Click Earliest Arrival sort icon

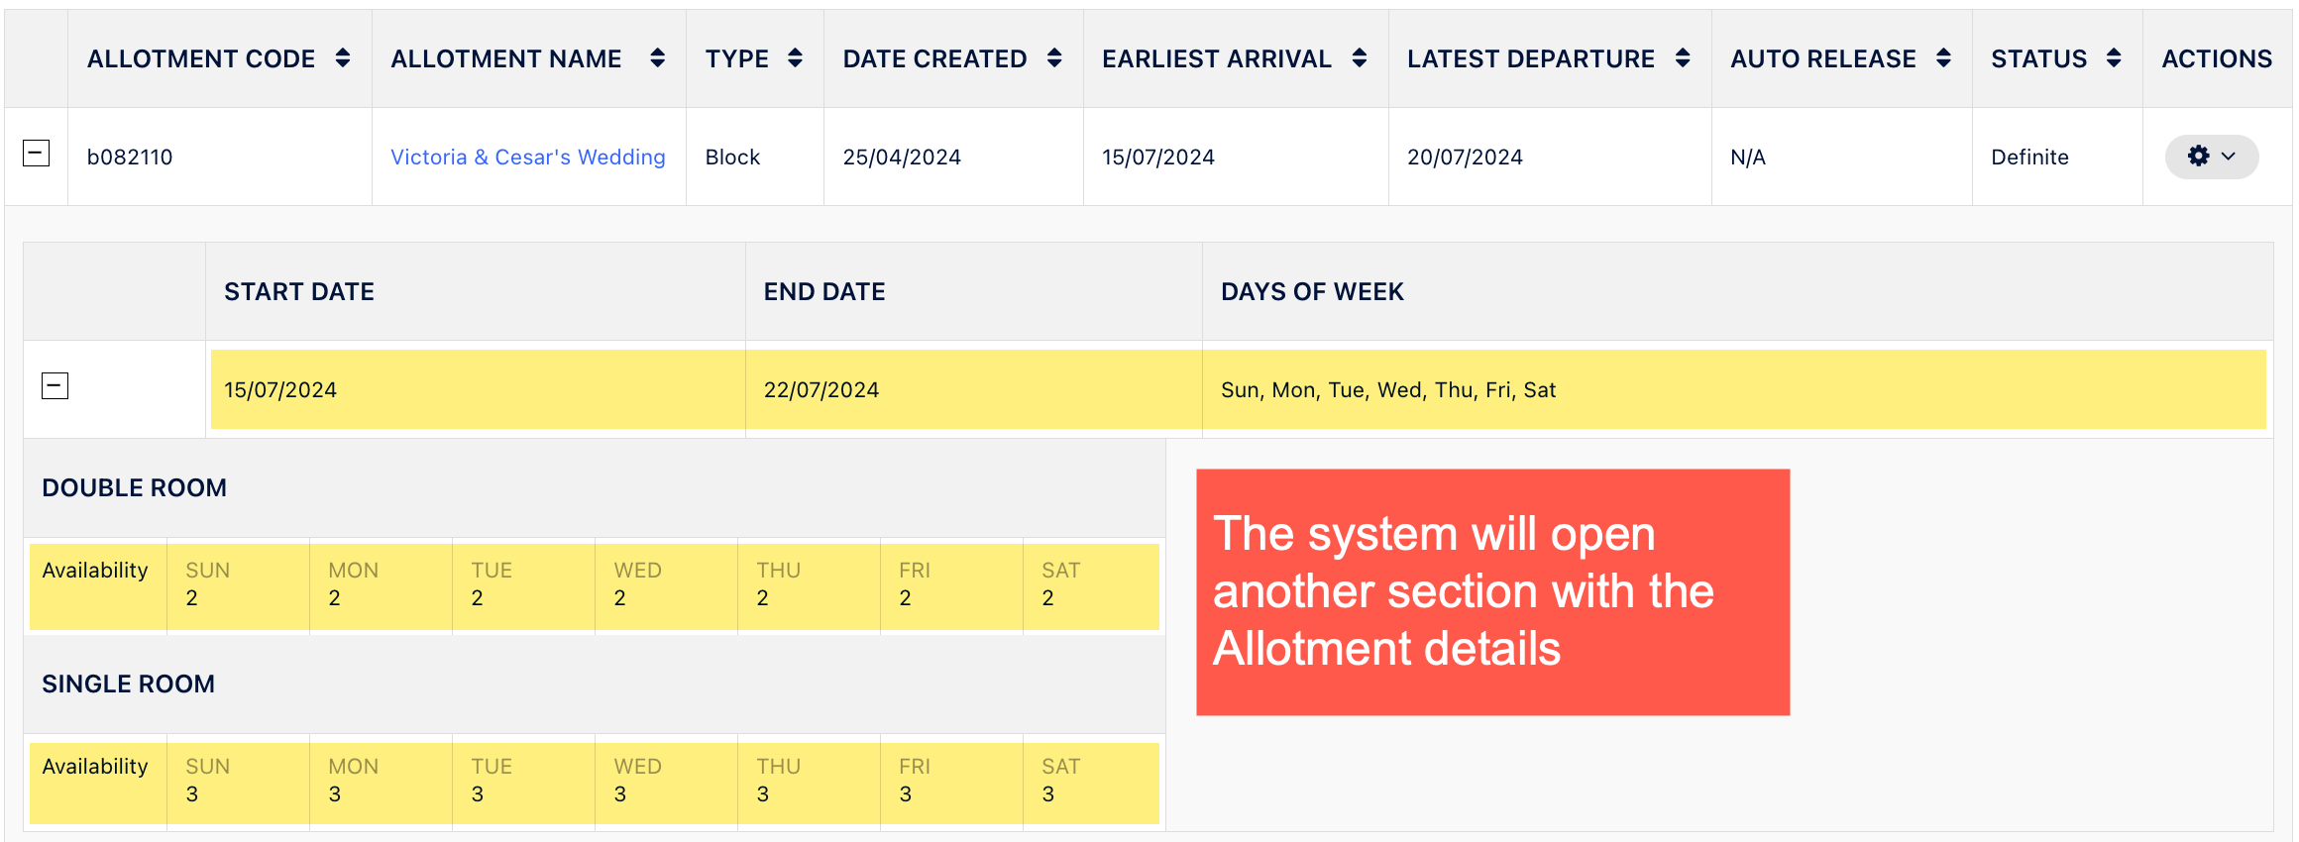point(1360,58)
